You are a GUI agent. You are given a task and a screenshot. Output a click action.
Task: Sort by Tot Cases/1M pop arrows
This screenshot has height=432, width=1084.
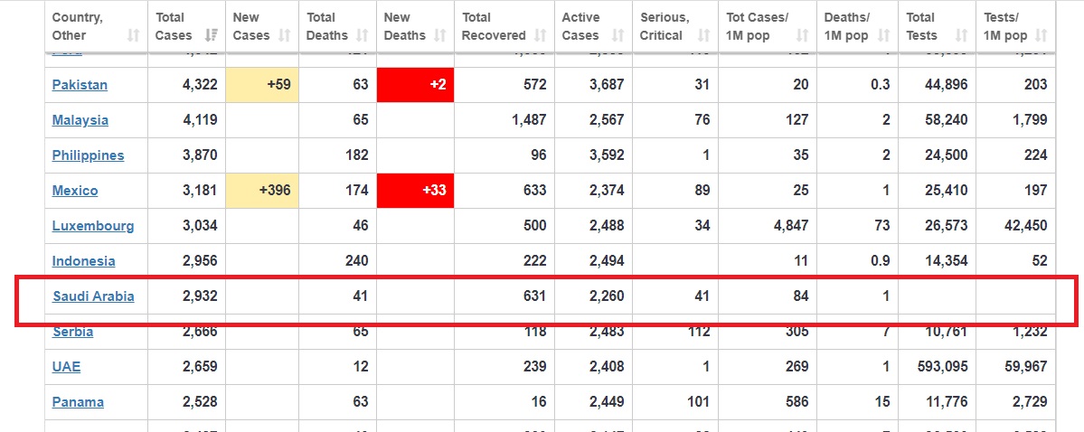[802, 35]
